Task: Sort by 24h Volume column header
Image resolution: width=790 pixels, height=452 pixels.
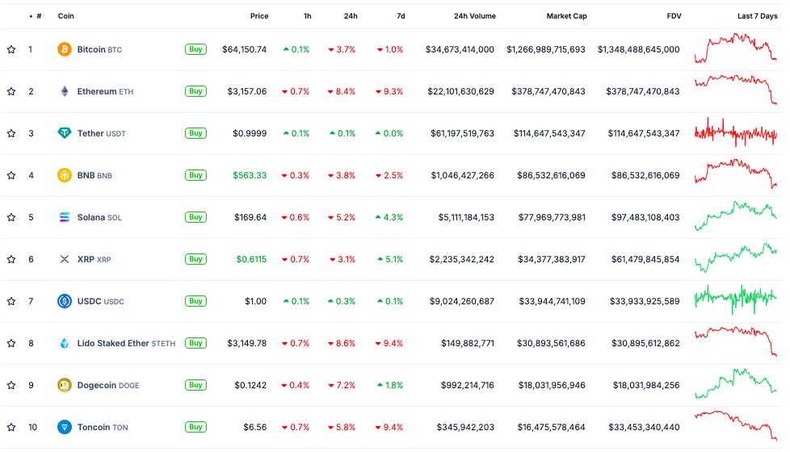Action: [x=474, y=16]
